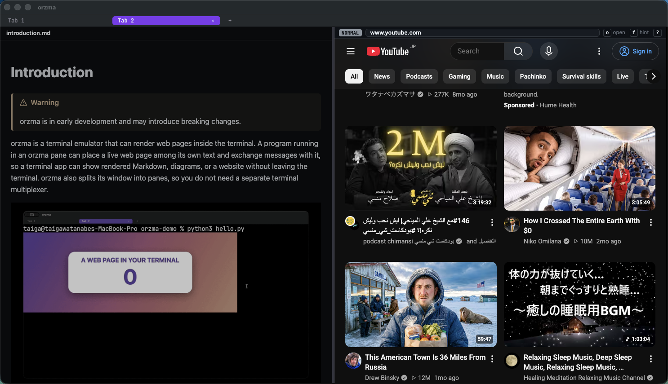Image resolution: width=668 pixels, height=384 pixels.
Task: Focus the YouTube Search field
Action: point(477,51)
